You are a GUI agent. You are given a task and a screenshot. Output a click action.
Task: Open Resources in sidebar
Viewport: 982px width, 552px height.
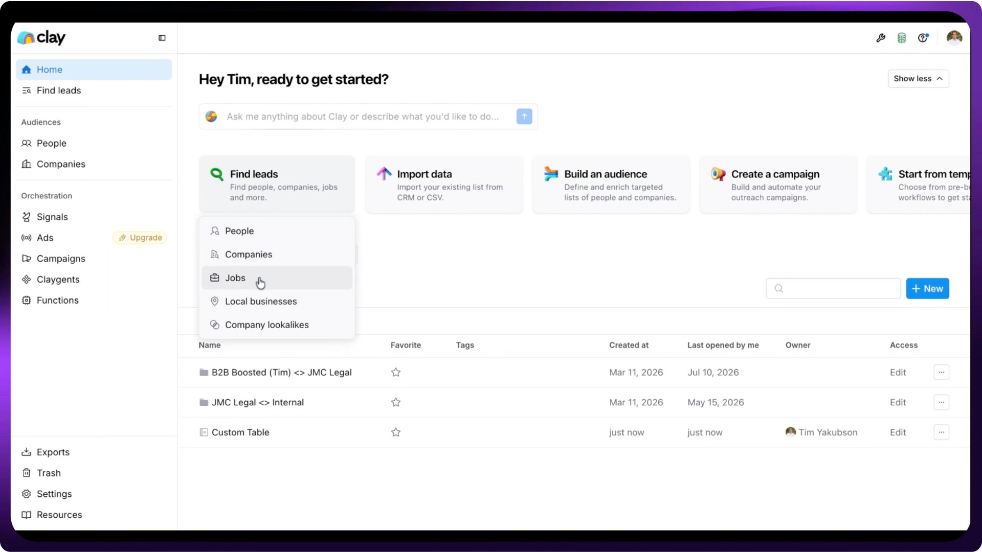[x=94, y=515]
